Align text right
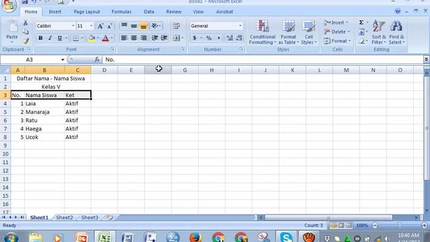The image size is (430, 242). pyautogui.click(x=143, y=38)
